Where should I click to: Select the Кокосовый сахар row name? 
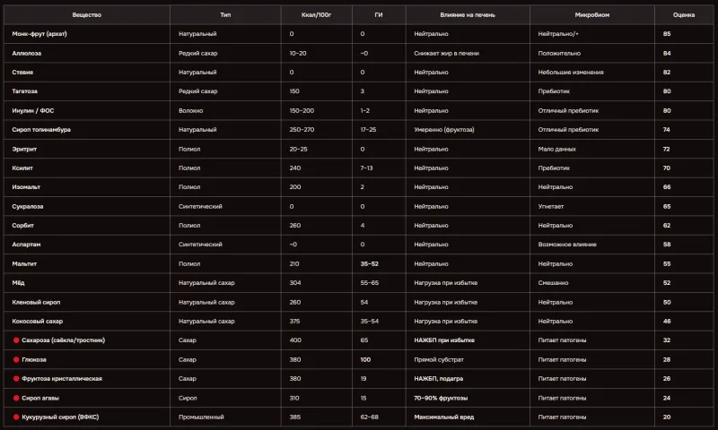38,322
